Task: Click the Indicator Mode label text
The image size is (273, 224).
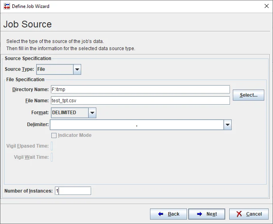Action: coord(75,135)
